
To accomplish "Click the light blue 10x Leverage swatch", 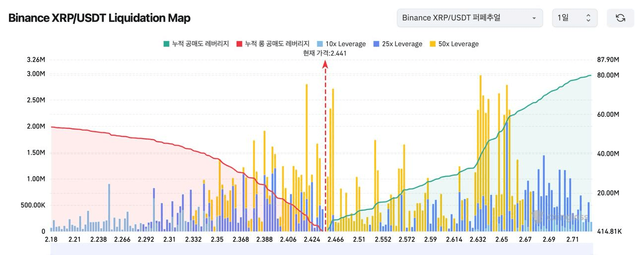I will [319, 44].
